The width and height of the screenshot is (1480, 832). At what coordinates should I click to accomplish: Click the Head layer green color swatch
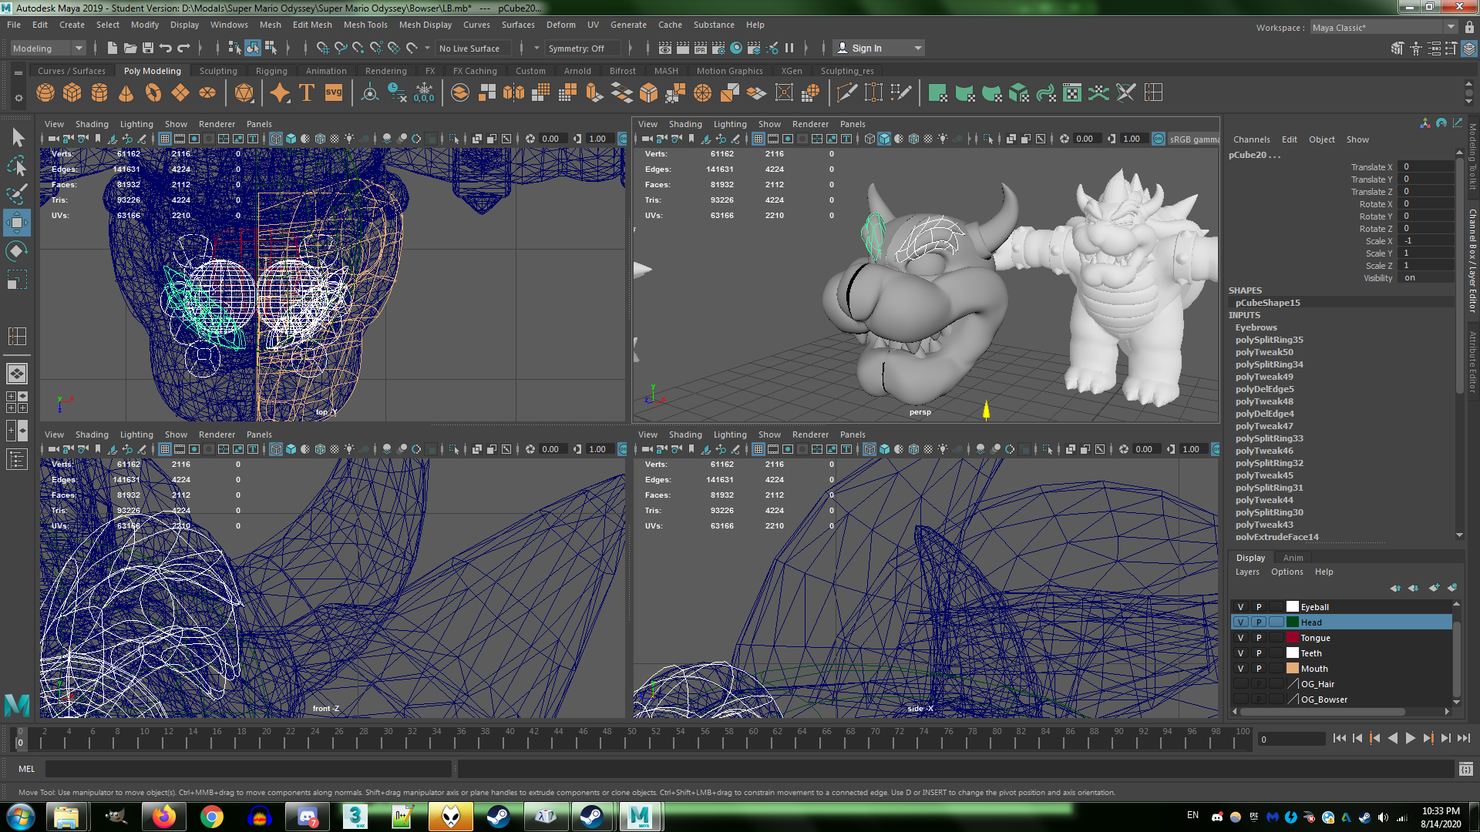point(1293,622)
